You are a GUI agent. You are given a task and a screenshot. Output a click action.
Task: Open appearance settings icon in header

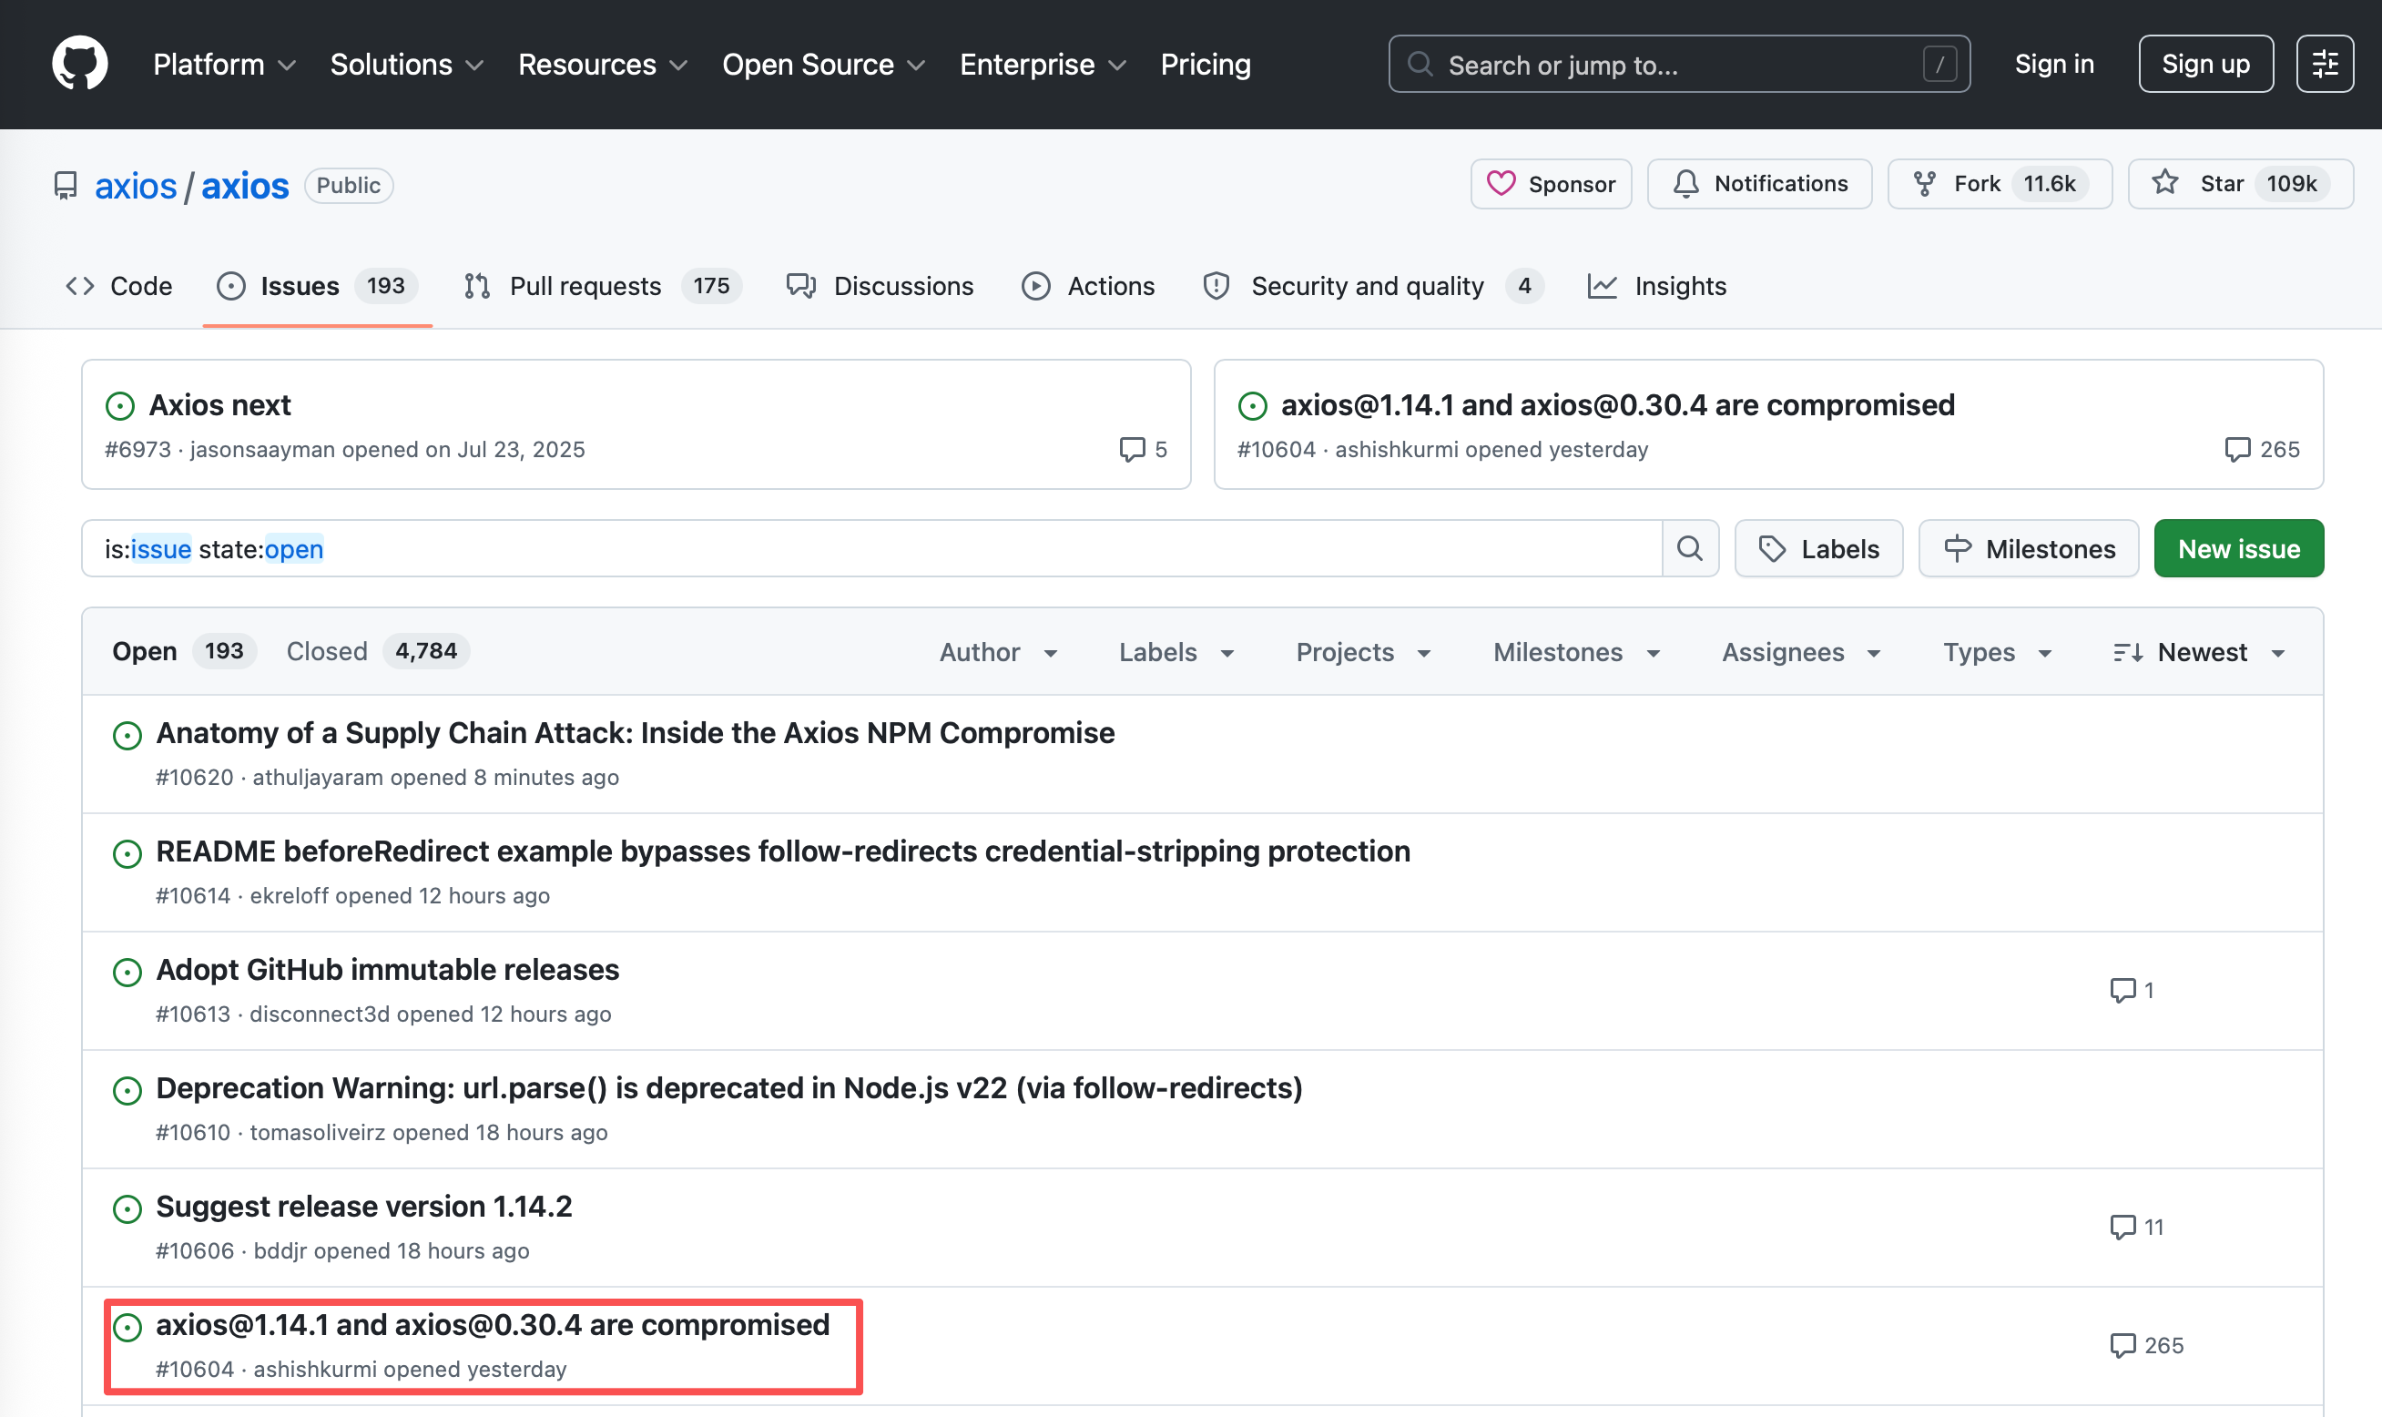pos(2325,64)
